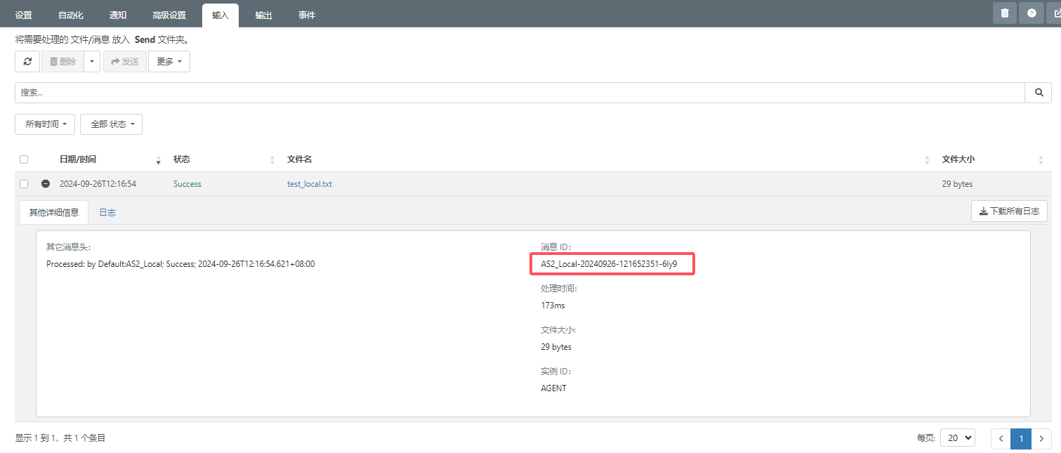Click 下载所有日志 button
The height and width of the screenshot is (453, 1061).
point(1009,211)
